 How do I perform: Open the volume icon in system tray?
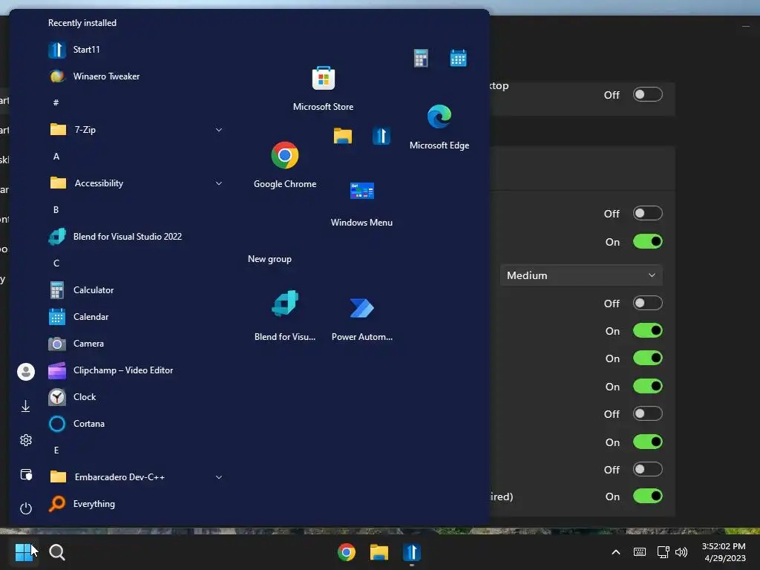pyautogui.click(x=681, y=552)
